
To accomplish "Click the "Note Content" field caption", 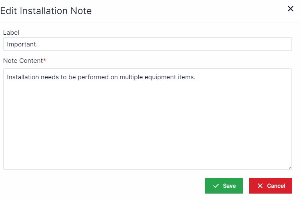I will tap(23, 60).
